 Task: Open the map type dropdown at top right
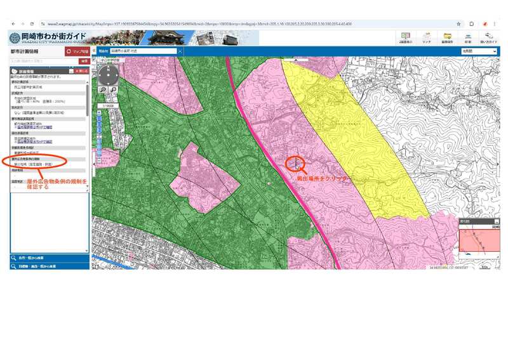[479, 51]
